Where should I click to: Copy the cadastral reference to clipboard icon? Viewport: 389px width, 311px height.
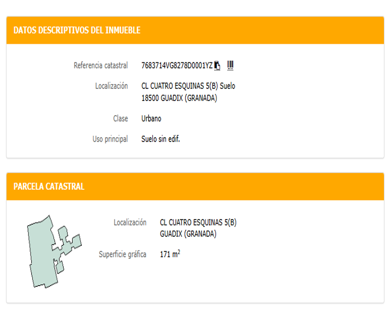(x=217, y=65)
